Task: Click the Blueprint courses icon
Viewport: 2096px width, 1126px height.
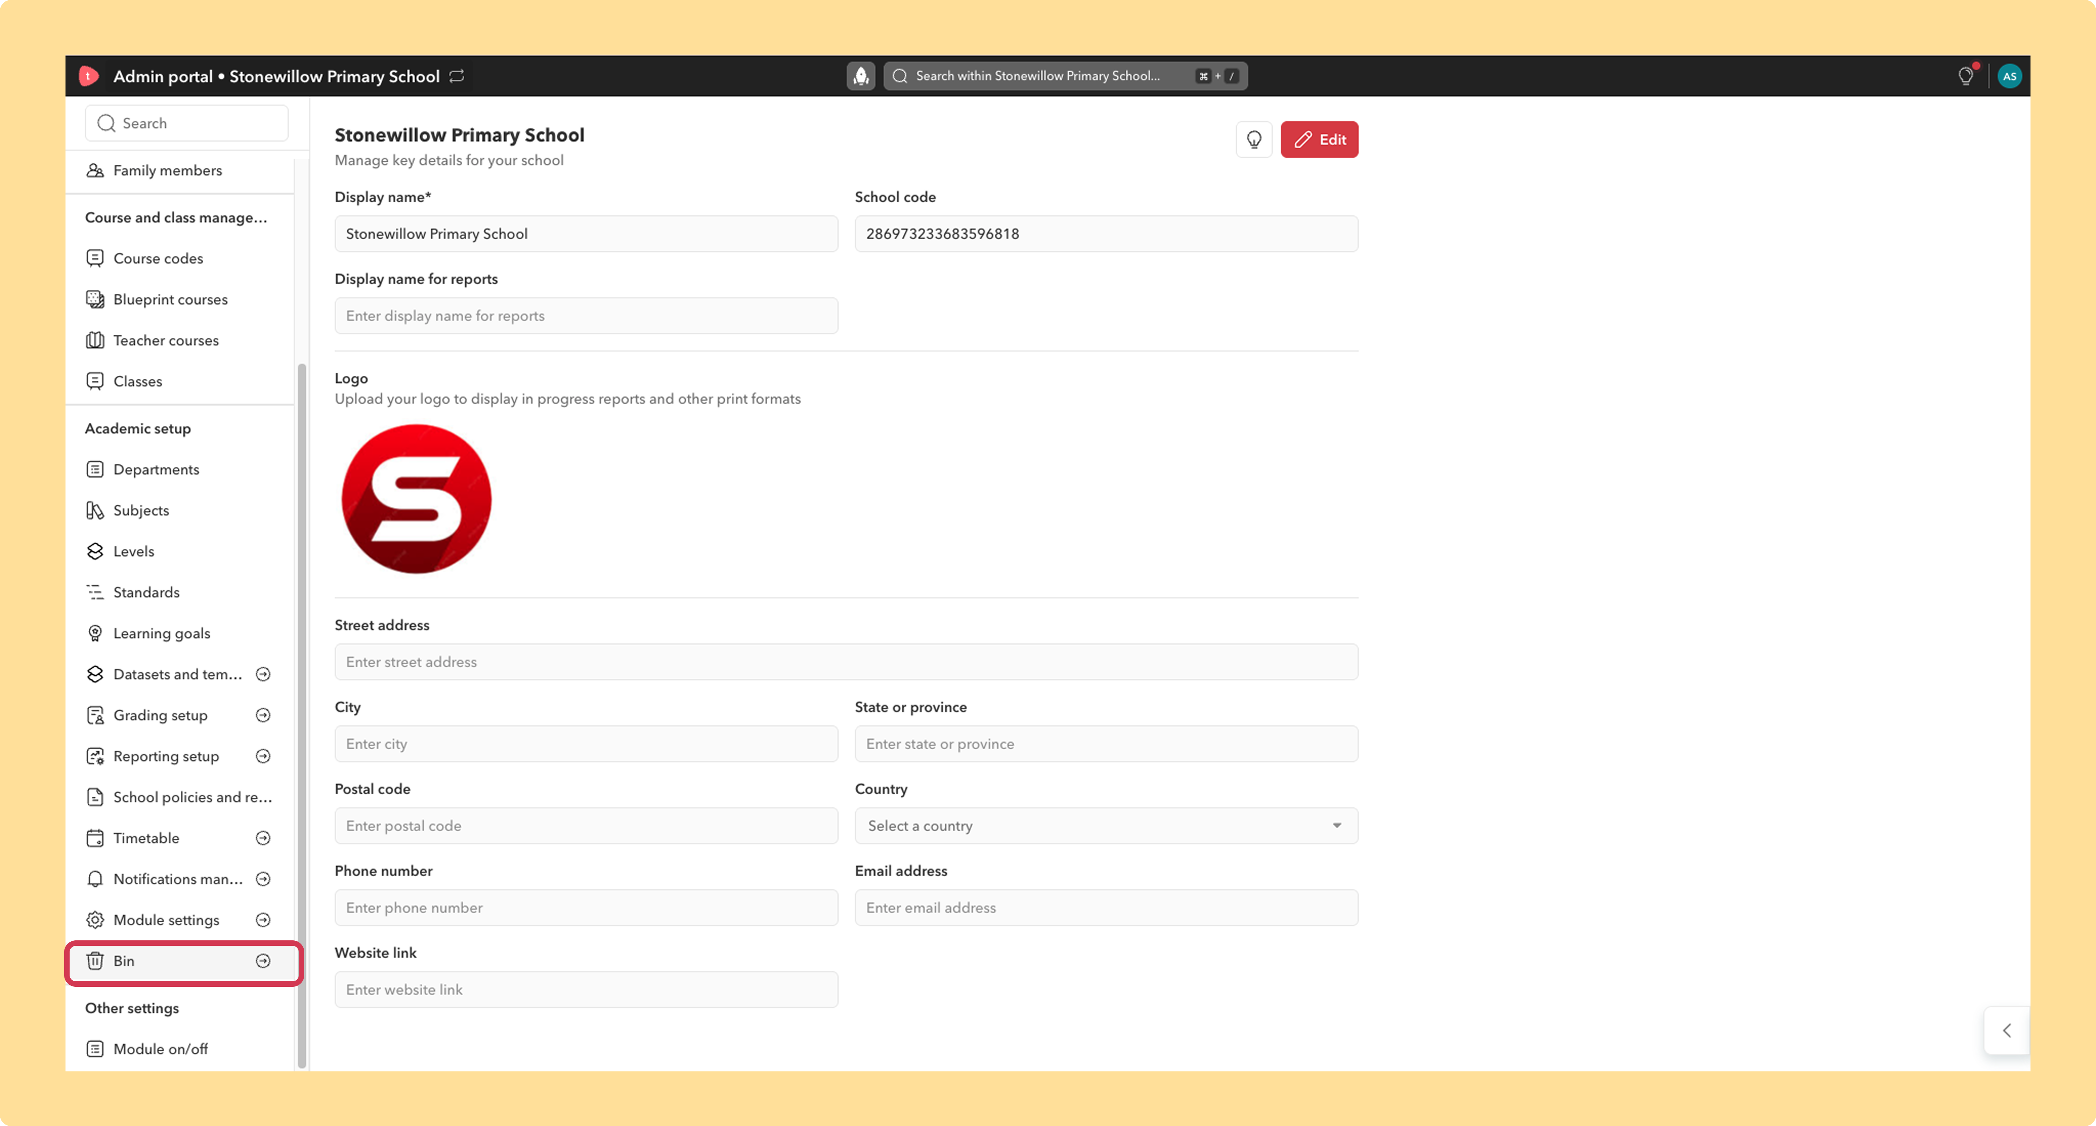Action: [x=95, y=299]
